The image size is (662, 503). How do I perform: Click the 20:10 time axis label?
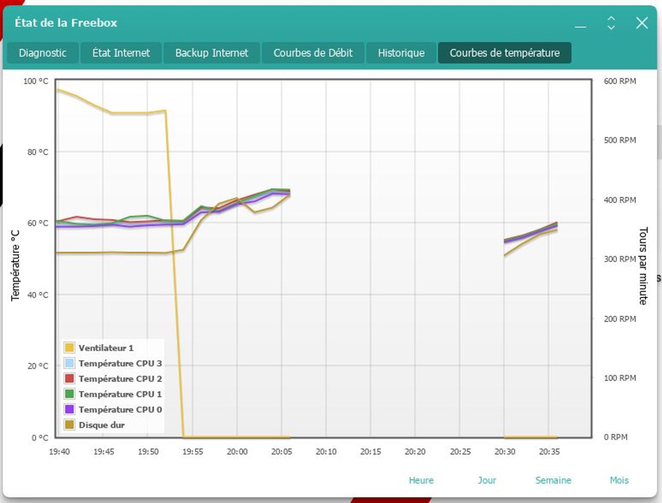pyautogui.click(x=326, y=452)
